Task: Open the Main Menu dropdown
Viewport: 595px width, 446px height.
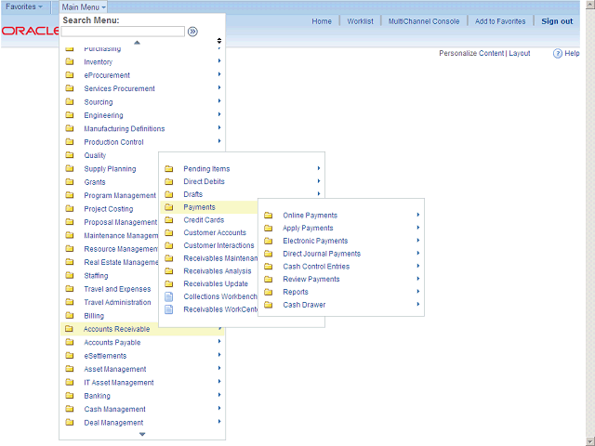Action: coord(84,7)
